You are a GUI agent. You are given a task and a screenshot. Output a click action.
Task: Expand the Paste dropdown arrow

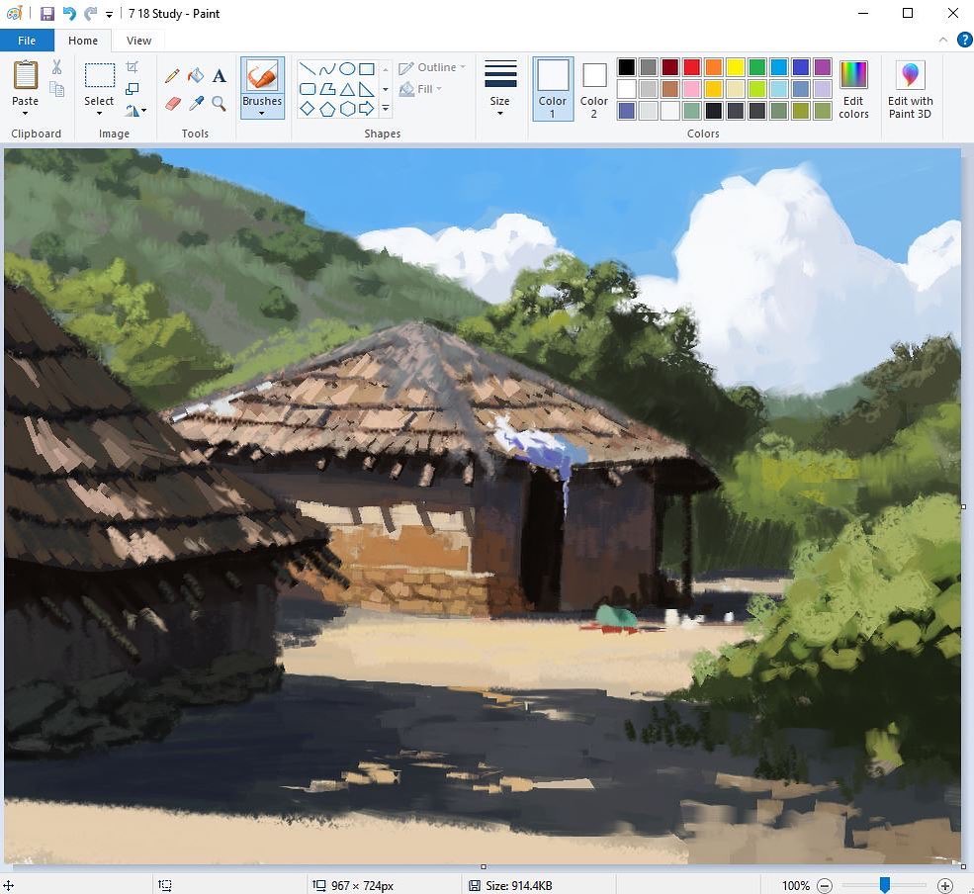tap(26, 114)
